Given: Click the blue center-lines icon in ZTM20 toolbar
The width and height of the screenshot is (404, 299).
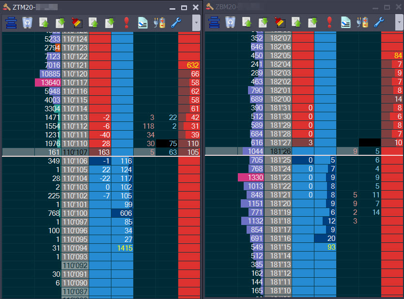Looking at the screenshot, I should tap(11, 22).
